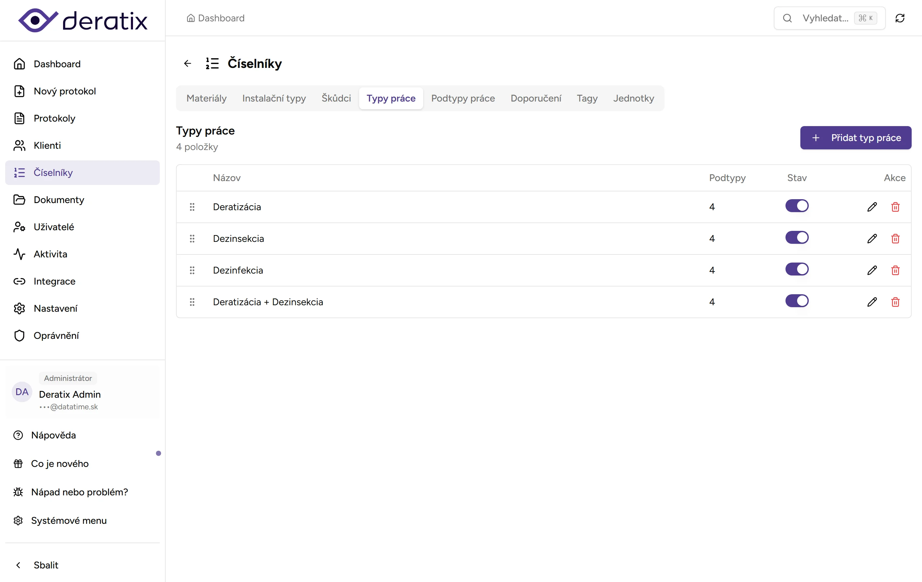Click the trash icon for Dezinfekcia

click(895, 271)
